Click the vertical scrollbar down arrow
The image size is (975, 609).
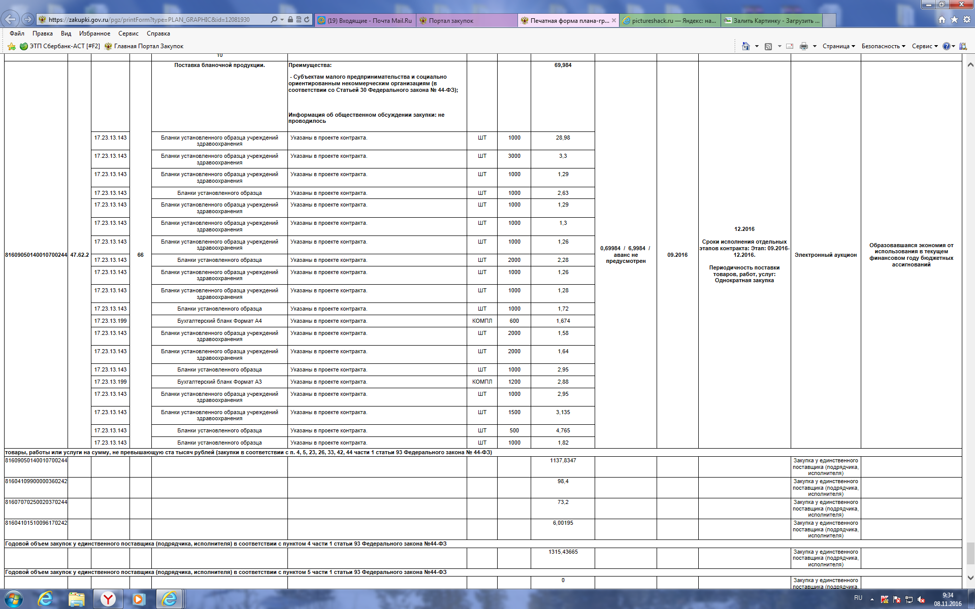970,578
